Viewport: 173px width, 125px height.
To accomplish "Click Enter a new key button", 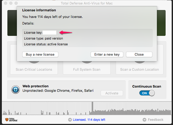I will [107, 55].
